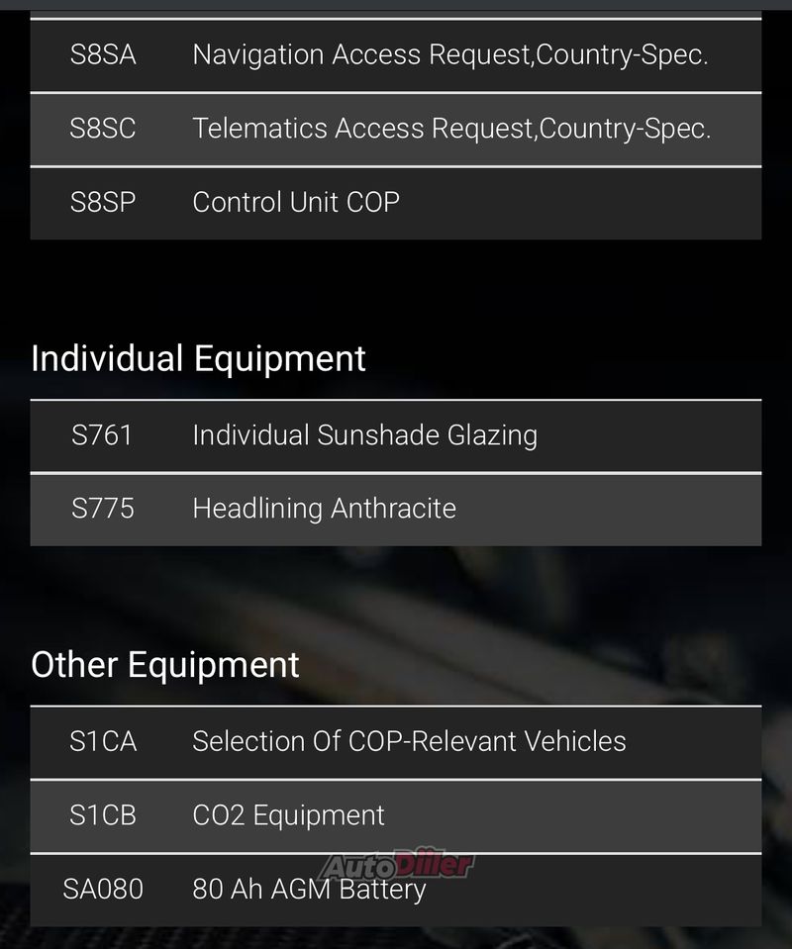
Task: Click the Individual Equipment heading
Action: [x=198, y=359]
